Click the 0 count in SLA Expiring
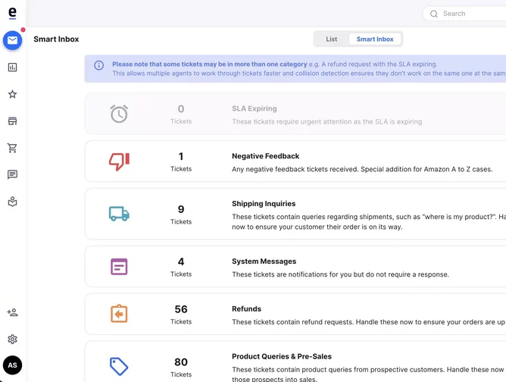506x382 pixels. pos(181,109)
